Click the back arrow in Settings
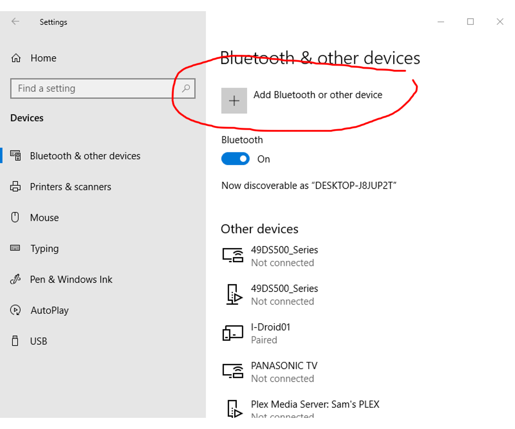 point(15,21)
